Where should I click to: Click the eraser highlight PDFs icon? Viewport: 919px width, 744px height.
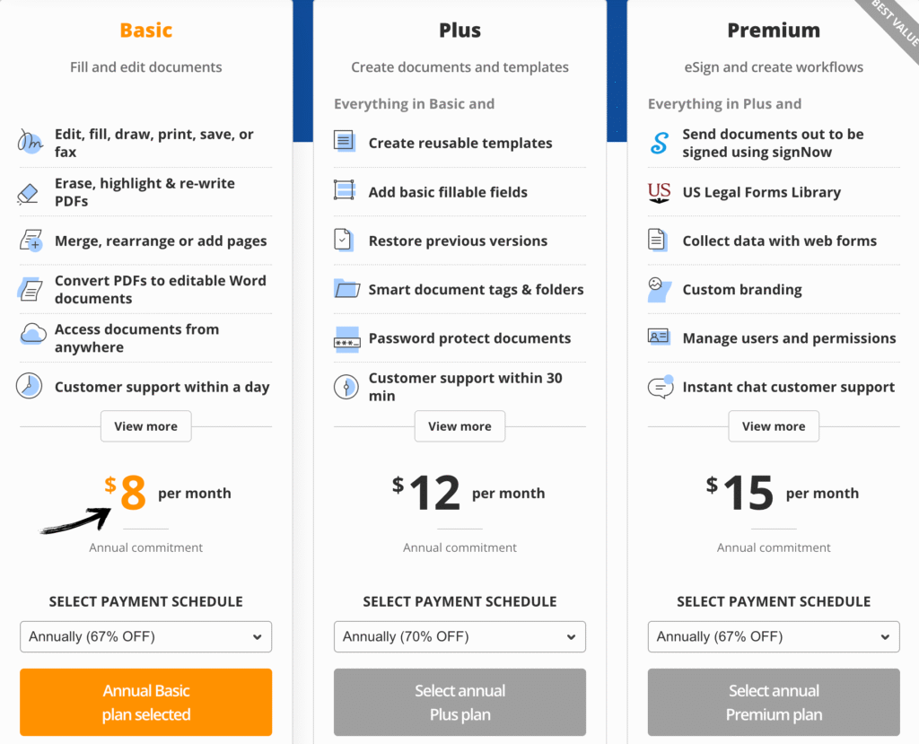click(29, 193)
